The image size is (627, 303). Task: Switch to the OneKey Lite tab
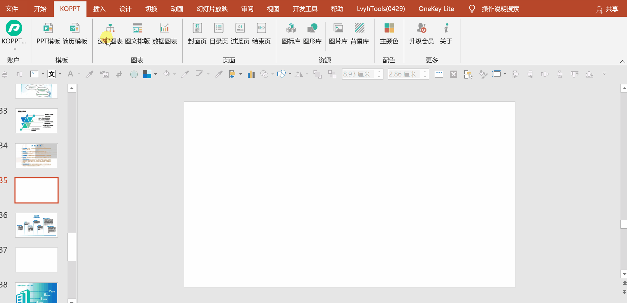436,9
